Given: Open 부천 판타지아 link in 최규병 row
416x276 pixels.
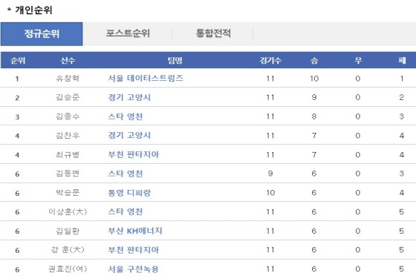Looking at the screenshot, I should [x=133, y=154].
